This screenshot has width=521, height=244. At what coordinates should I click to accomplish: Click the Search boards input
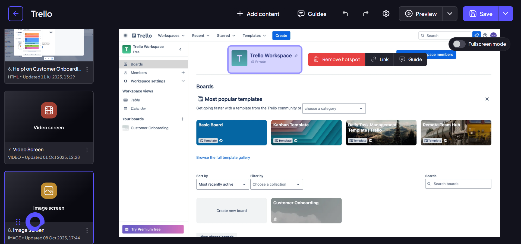[458, 184]
